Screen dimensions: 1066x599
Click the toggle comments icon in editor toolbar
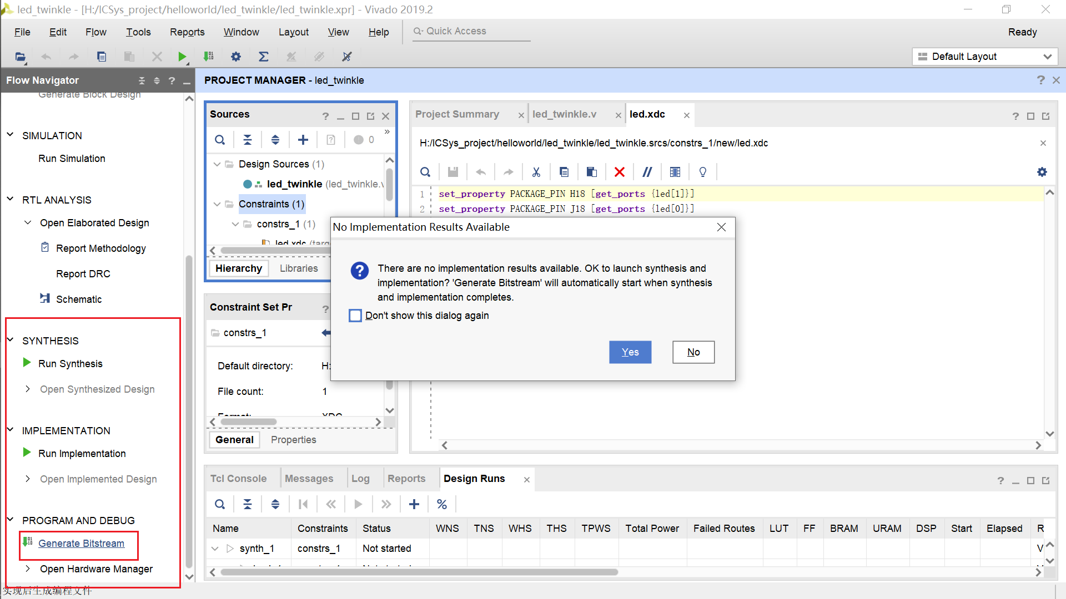(x=647, y=172)
